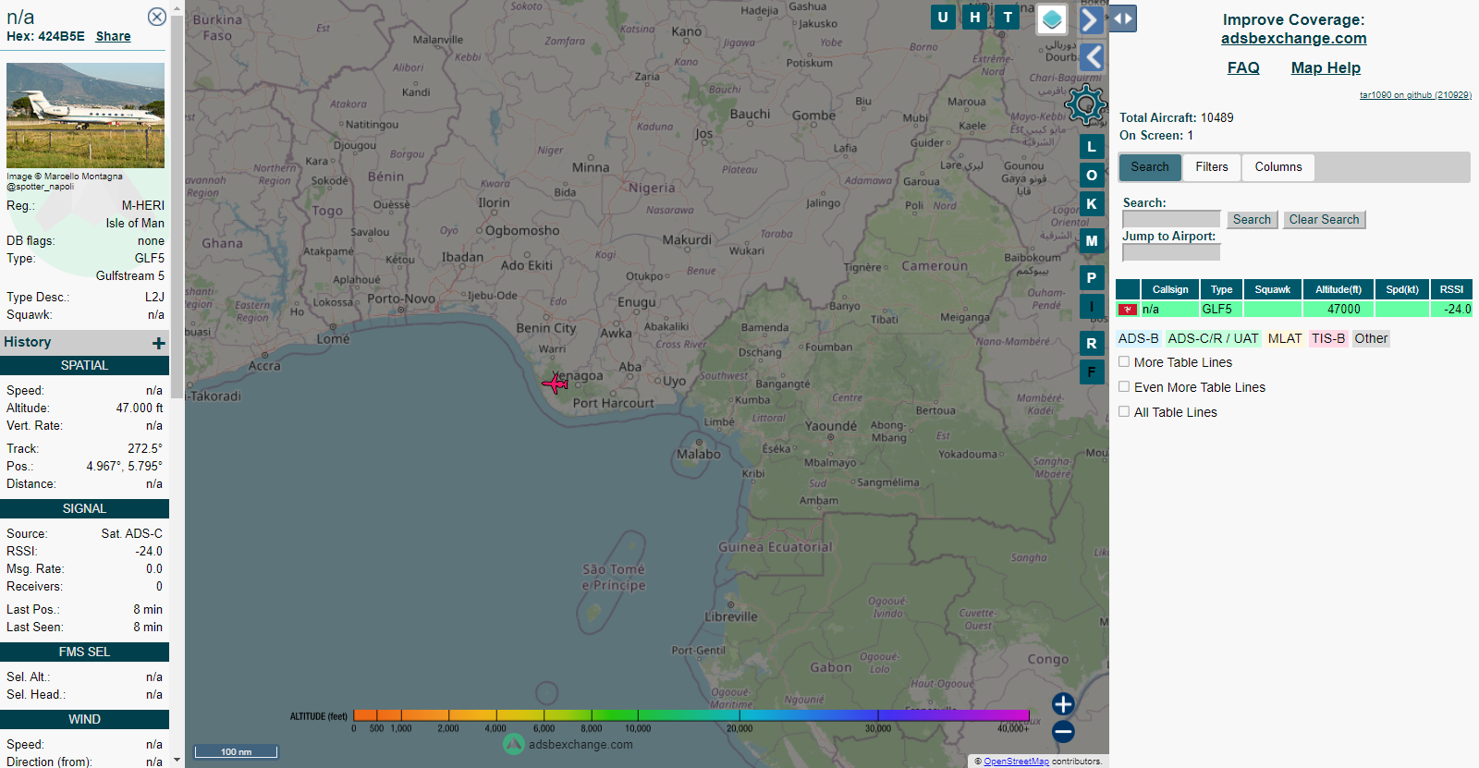This screenshot has height=768, width=1479.
Task: Click the I map button
Action: tap(1092, 306)
